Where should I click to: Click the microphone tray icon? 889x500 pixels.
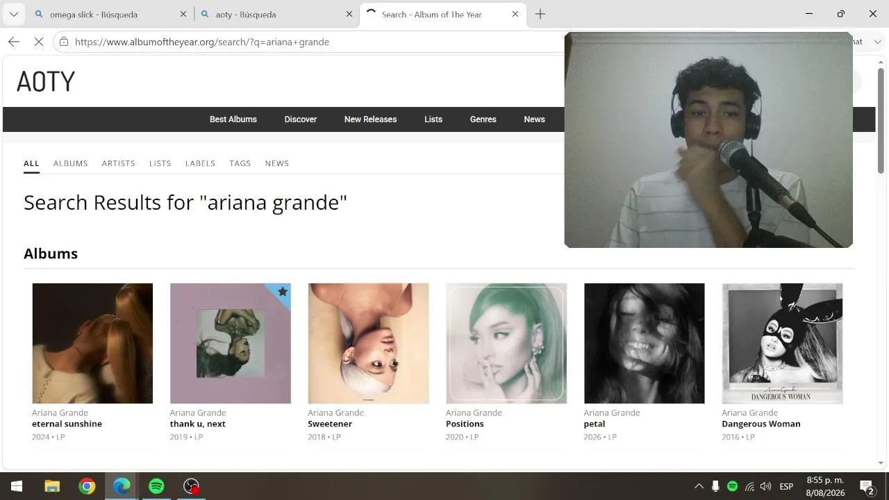tap(715, 486)
